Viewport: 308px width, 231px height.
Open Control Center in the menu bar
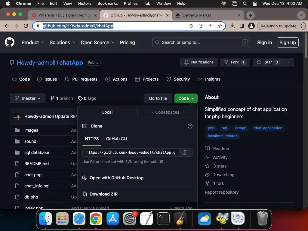click(254, 4)
